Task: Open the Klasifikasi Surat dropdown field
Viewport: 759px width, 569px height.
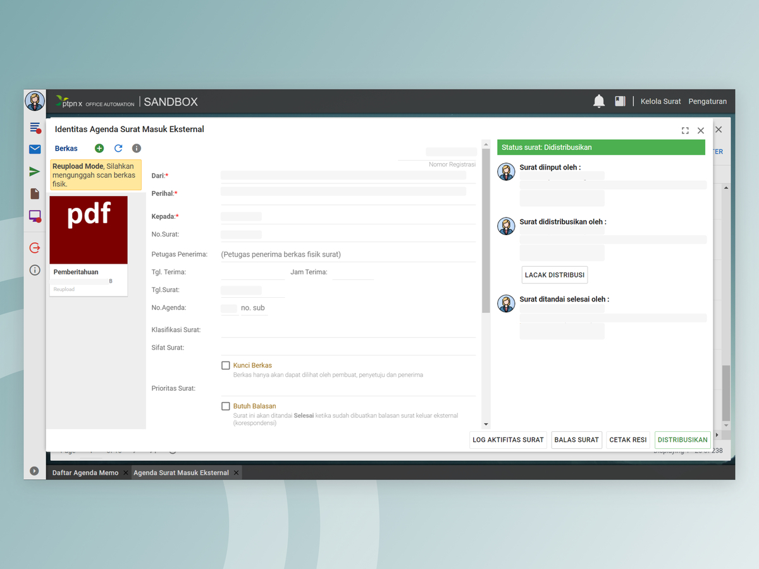Action: pyautogui.click(x=348, y=330)
